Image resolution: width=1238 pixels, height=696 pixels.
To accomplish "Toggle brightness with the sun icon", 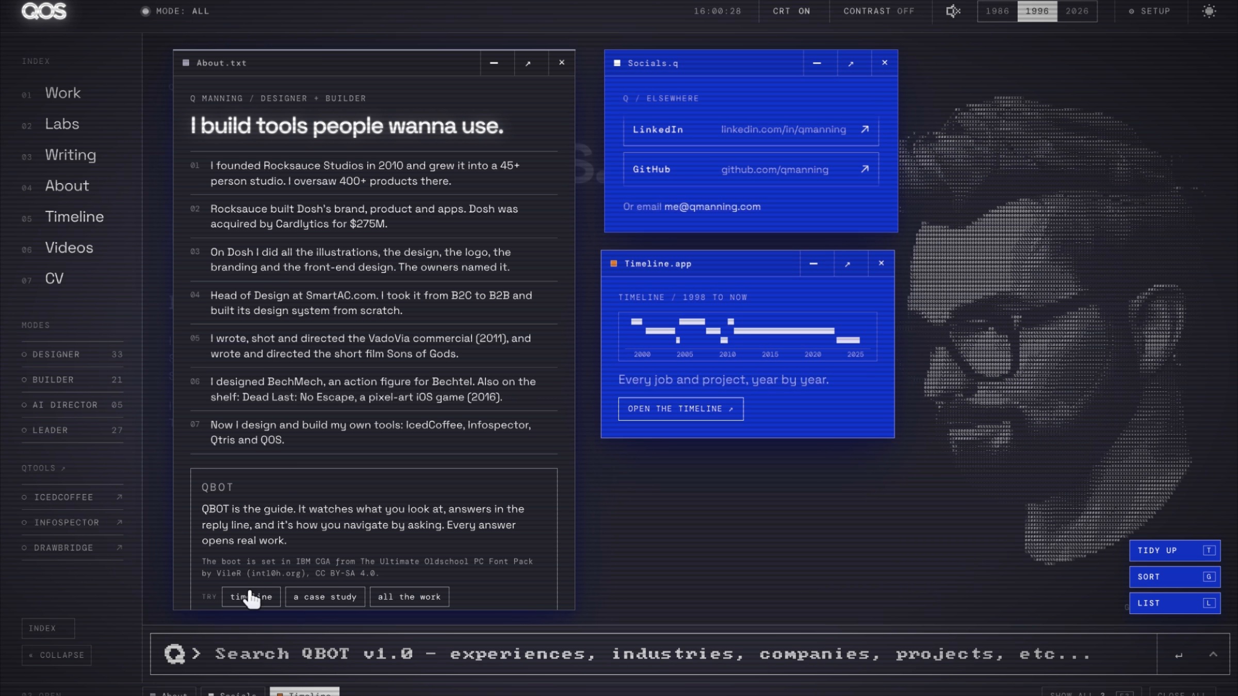I will [x=1209, y=11].
